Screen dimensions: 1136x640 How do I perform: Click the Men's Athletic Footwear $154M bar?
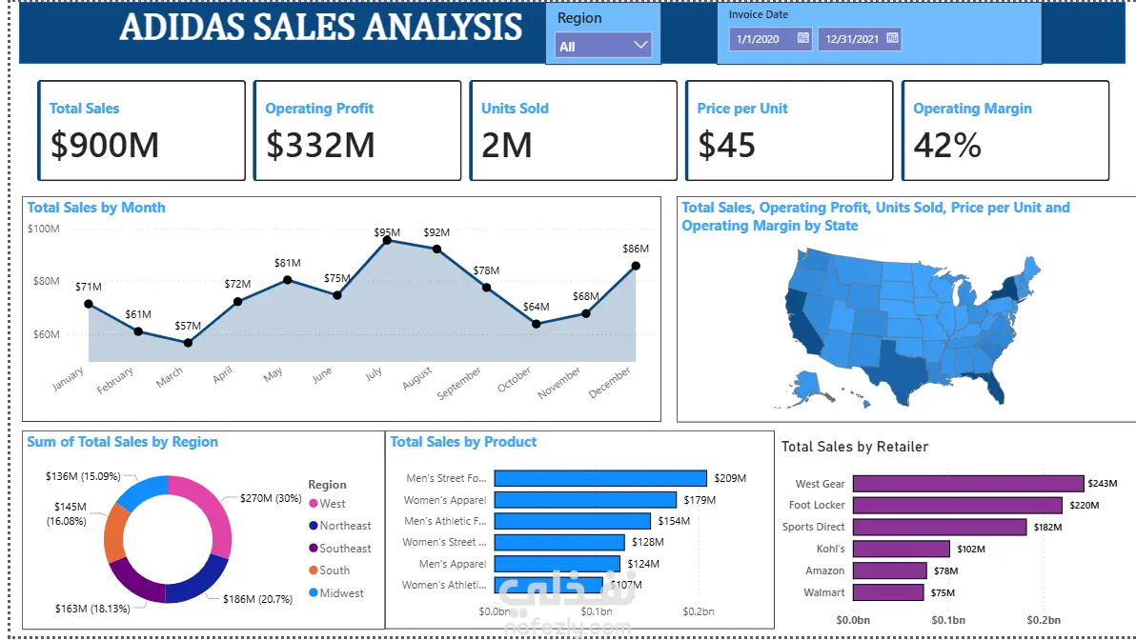tap(573, 521)
